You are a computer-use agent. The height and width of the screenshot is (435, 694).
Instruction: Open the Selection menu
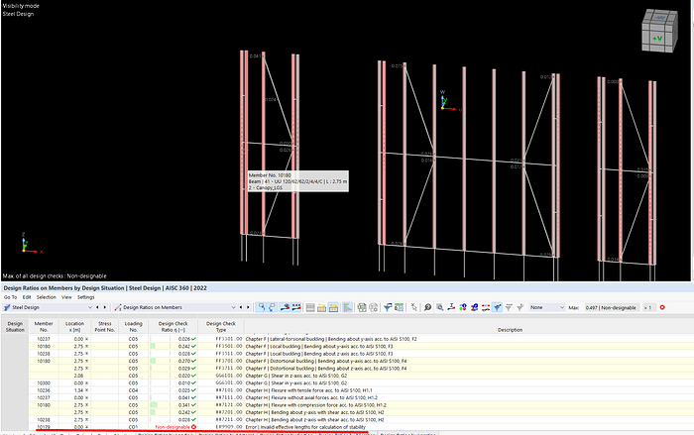click(x=46, y=297)
